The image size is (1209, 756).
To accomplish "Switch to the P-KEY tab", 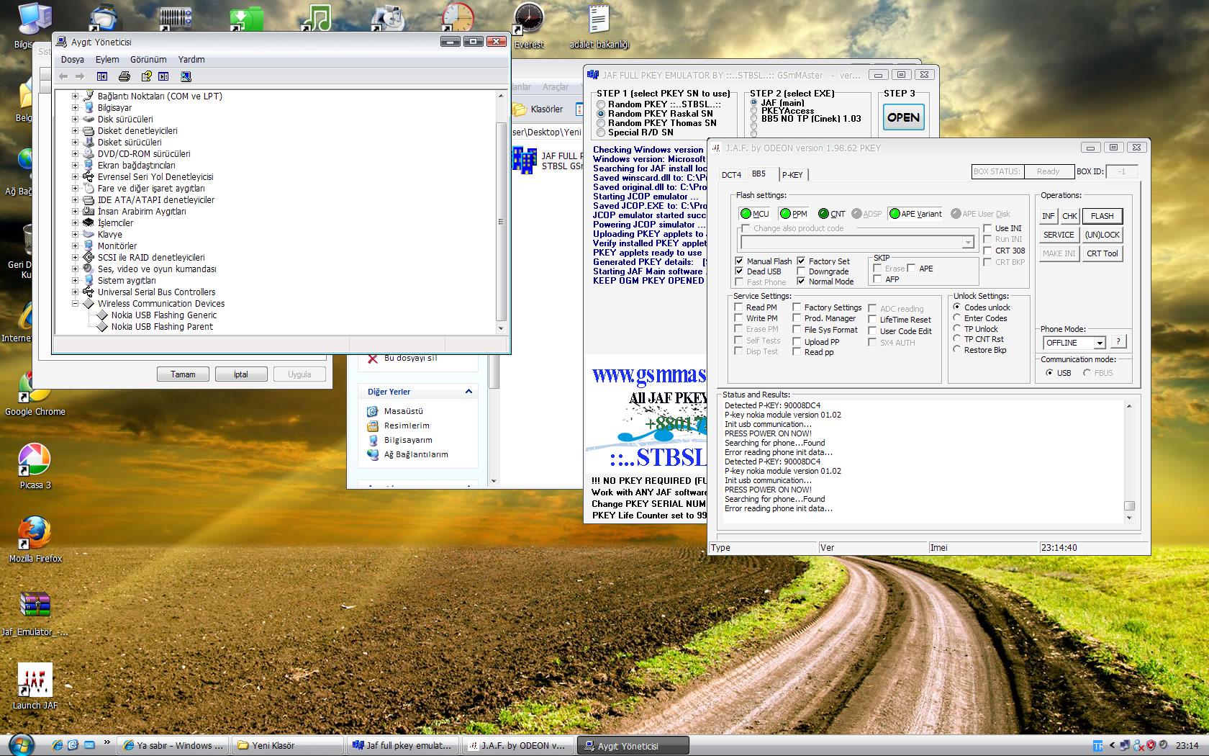I will pyautogui.click(x=792, y=175).
